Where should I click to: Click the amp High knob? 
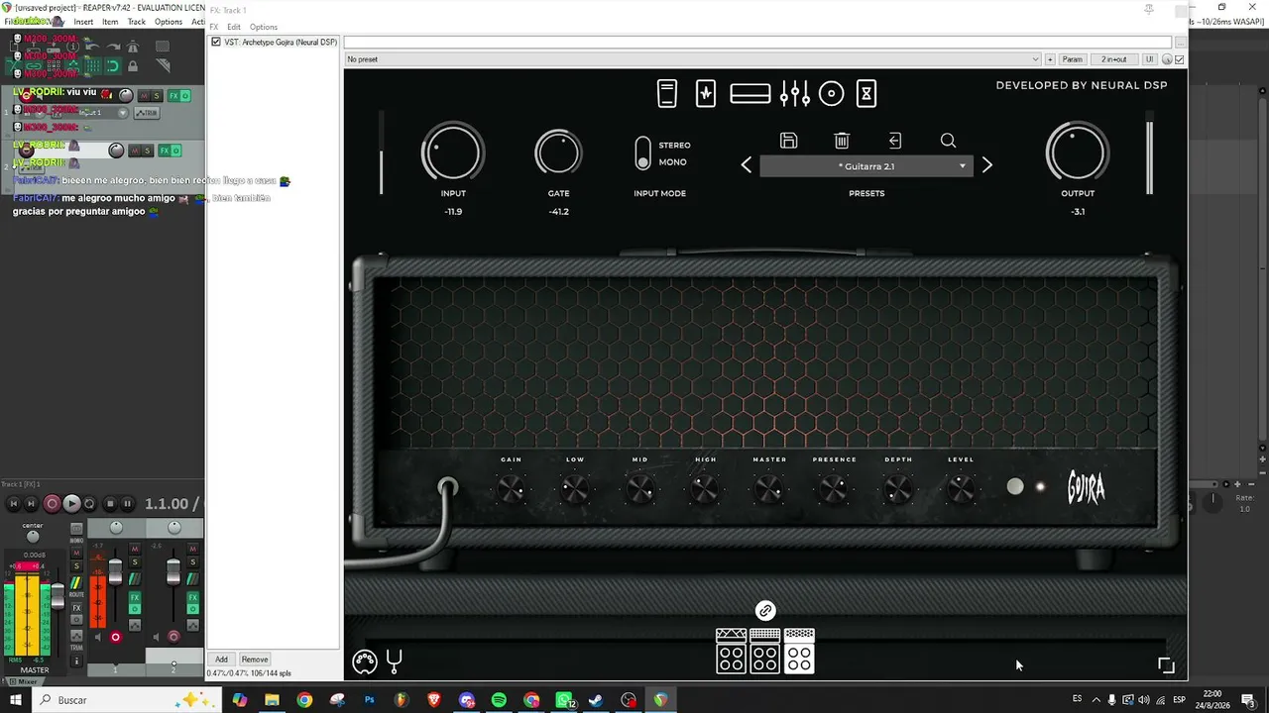(705, 488)
